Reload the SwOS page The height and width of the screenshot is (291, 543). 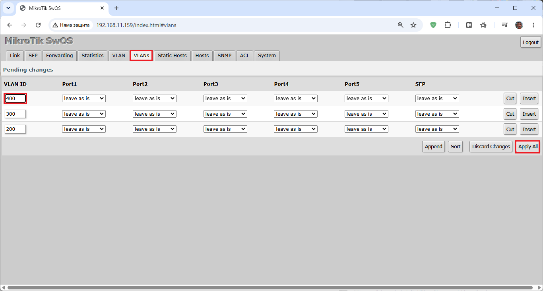coord(38,25)
